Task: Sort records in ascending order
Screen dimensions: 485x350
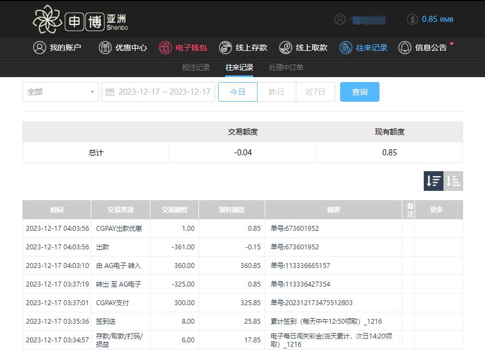Action: (453, 181)
